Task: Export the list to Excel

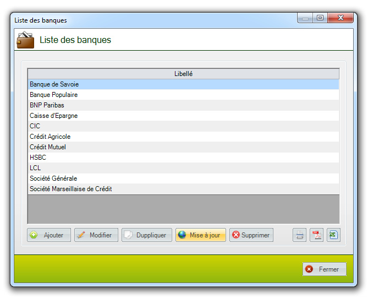Action: tap(333, 235)
